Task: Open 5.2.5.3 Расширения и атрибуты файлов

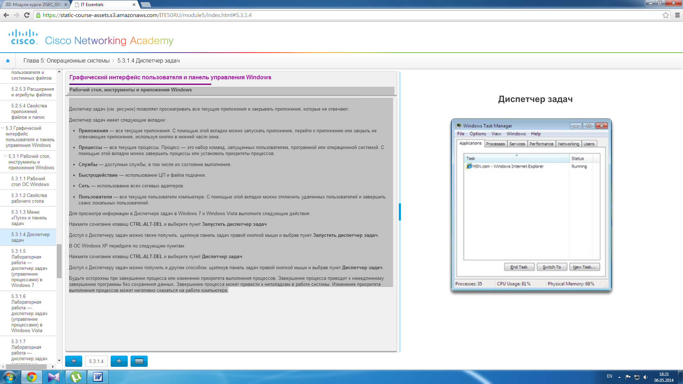Action: 28,92
